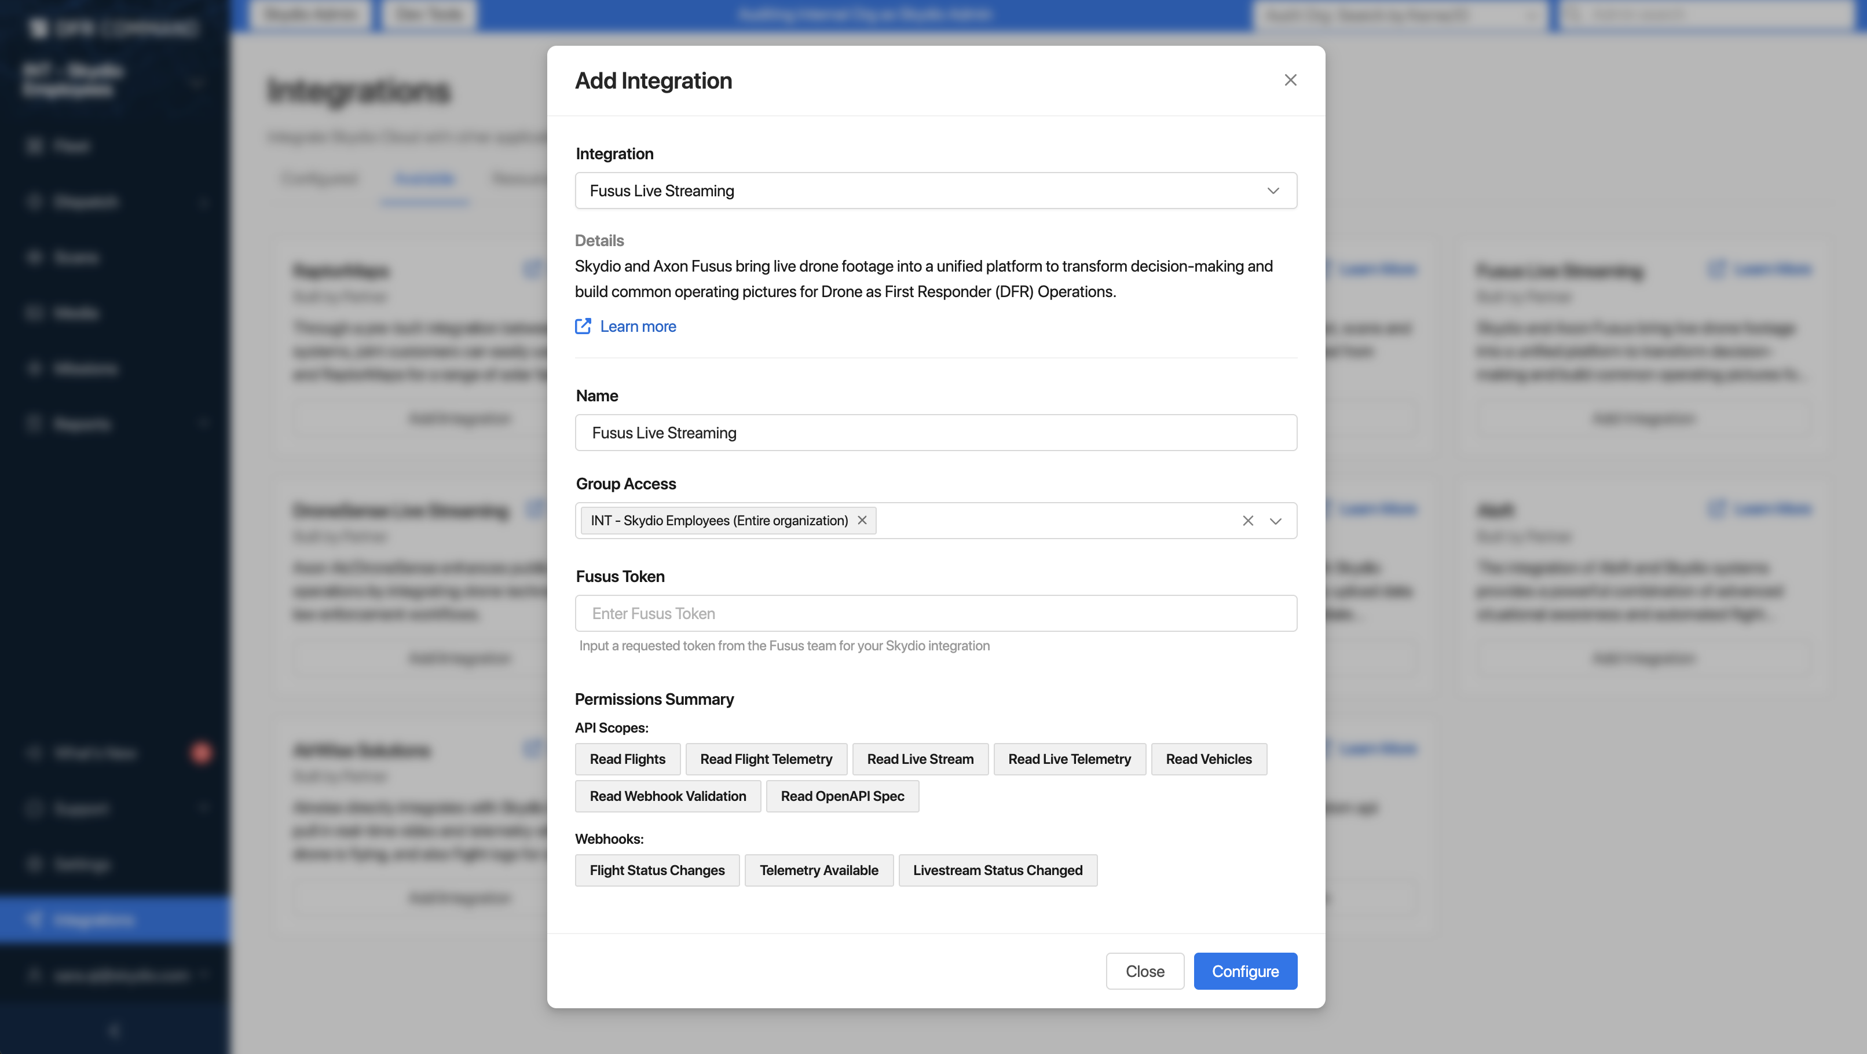Screen dimensions: 1867x1054
Task: Open the Integration selection dropdown
Action: point(1273,191)
